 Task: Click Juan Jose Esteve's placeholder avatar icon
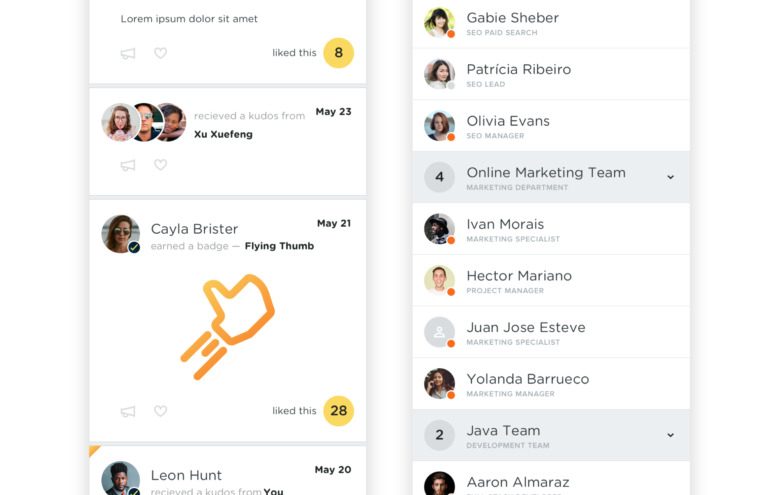[439, 332]
